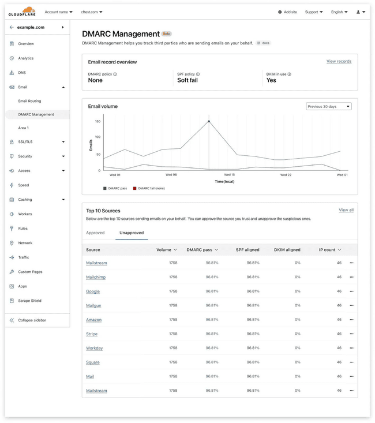Click the Cloudflare logo
The image size is (375, 423).
[22, 11]
